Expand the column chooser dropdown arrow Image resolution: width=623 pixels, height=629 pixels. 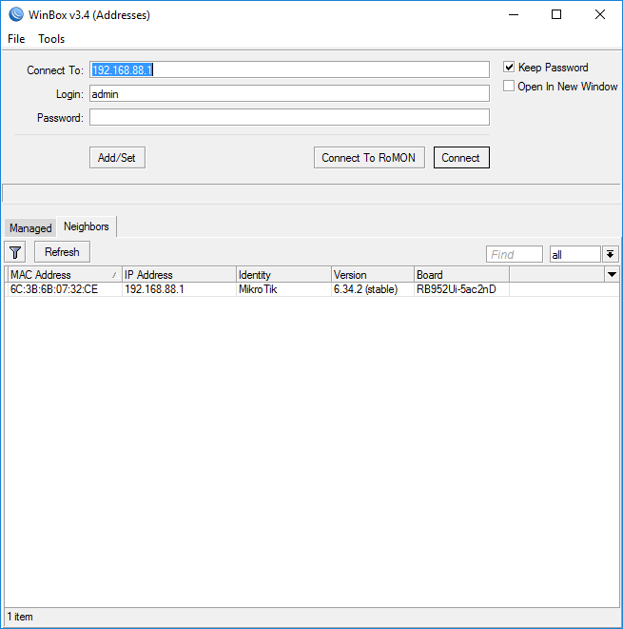[612, 274]
